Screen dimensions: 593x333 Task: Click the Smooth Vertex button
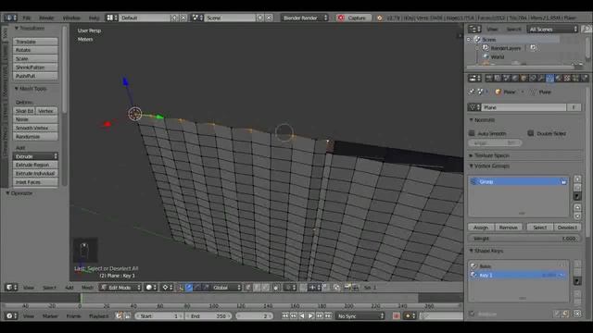(35, 128)
